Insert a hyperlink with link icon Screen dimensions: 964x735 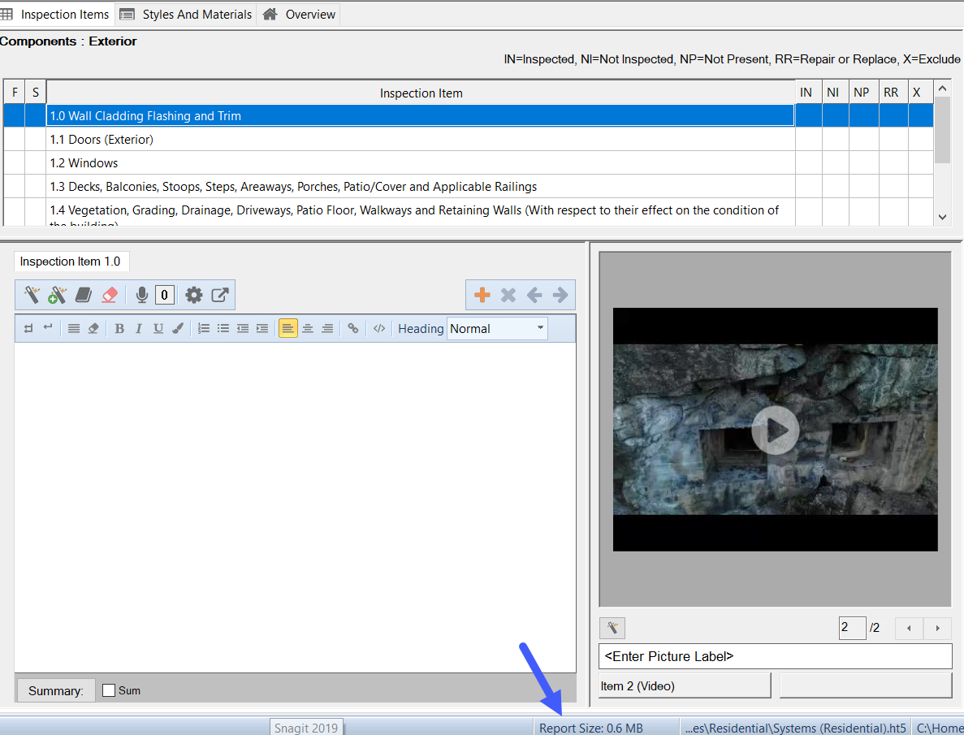coord(352,329)
